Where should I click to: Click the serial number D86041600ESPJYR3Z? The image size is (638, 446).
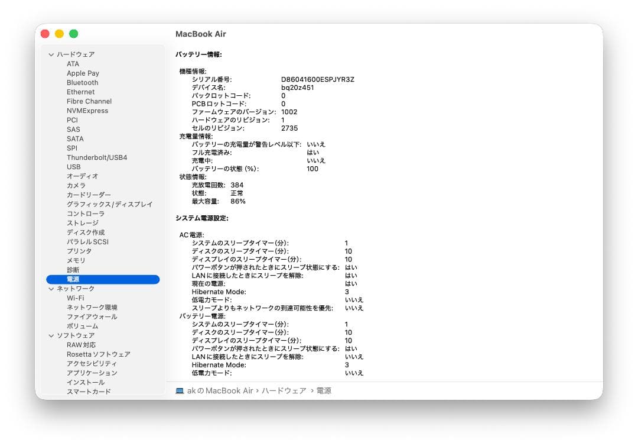[318, 79]
